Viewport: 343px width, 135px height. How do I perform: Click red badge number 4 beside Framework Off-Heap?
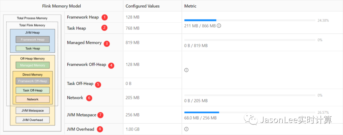coord(111,65)
